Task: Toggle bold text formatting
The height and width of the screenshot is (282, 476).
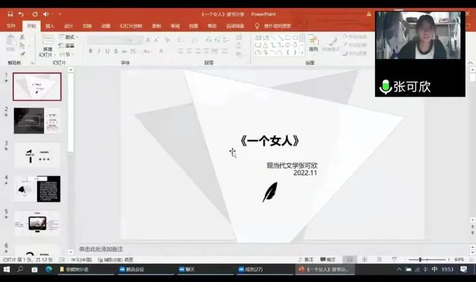Action: 91,51
